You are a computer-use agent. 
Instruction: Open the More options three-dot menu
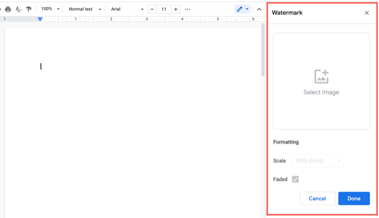pyautogui.click(x=187, y=9)
